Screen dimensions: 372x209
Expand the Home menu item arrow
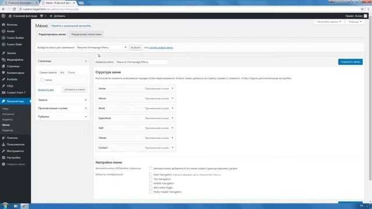(x=173, y=88)
